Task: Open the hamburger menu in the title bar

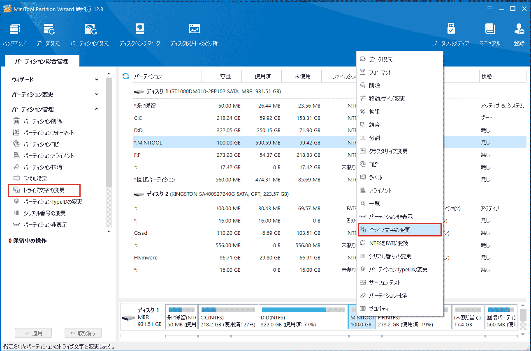Action: [x=489, y=9]
